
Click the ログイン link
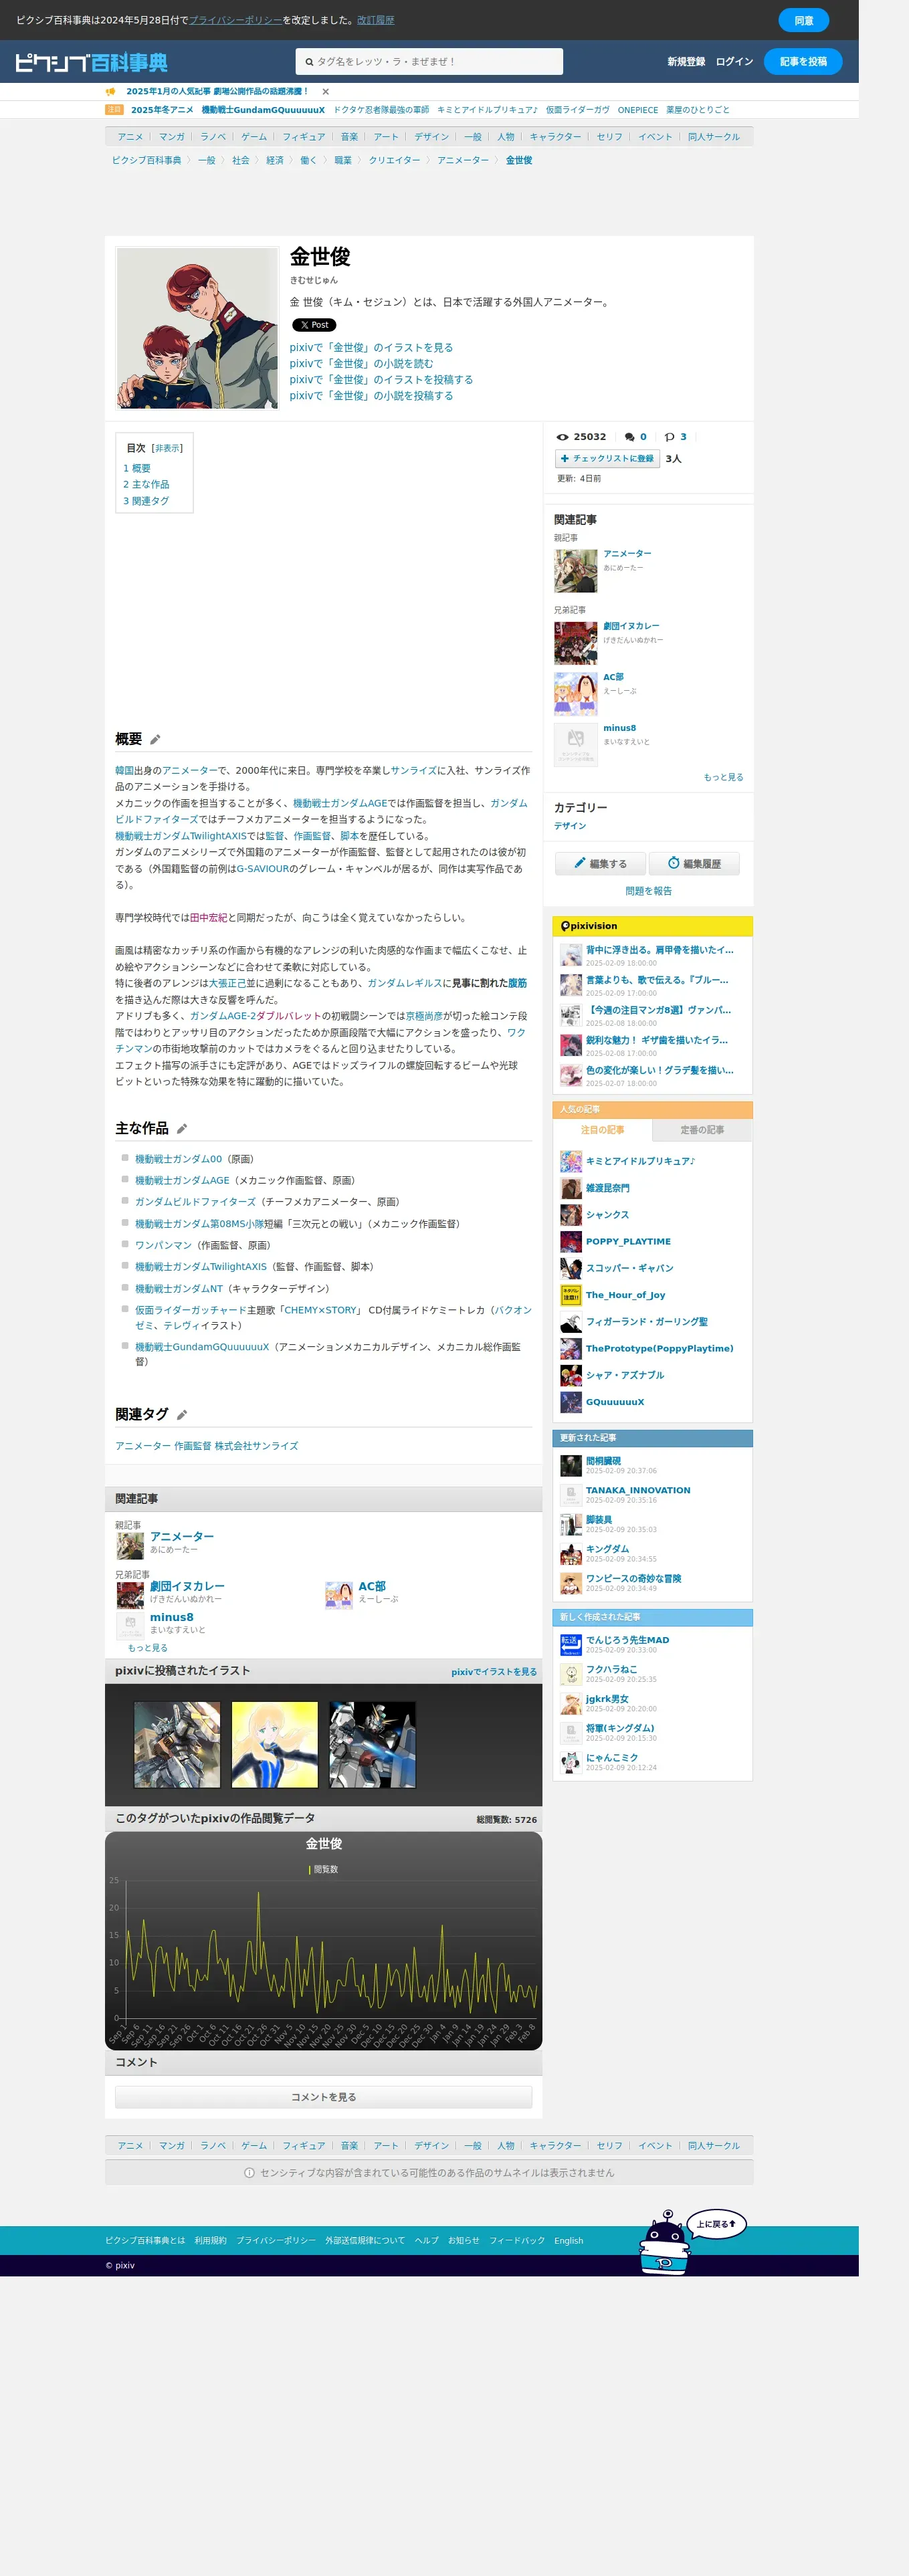click(x=734, y=62)
